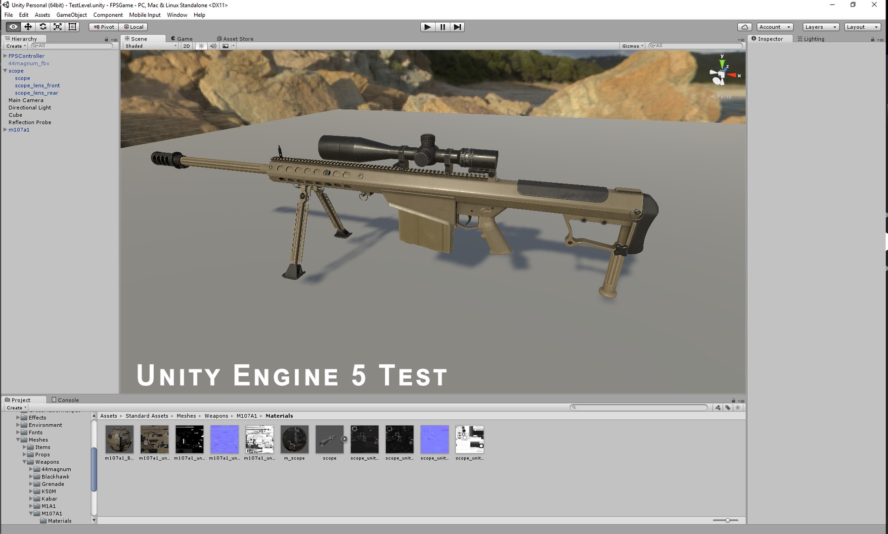Screen dimensions: 888x534
Task: Open the Layers dropdown
Action: [x=820, y=27]
